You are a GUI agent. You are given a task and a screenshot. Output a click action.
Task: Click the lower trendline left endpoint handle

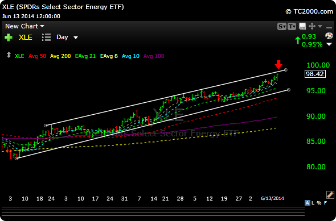tap(17, 159)
